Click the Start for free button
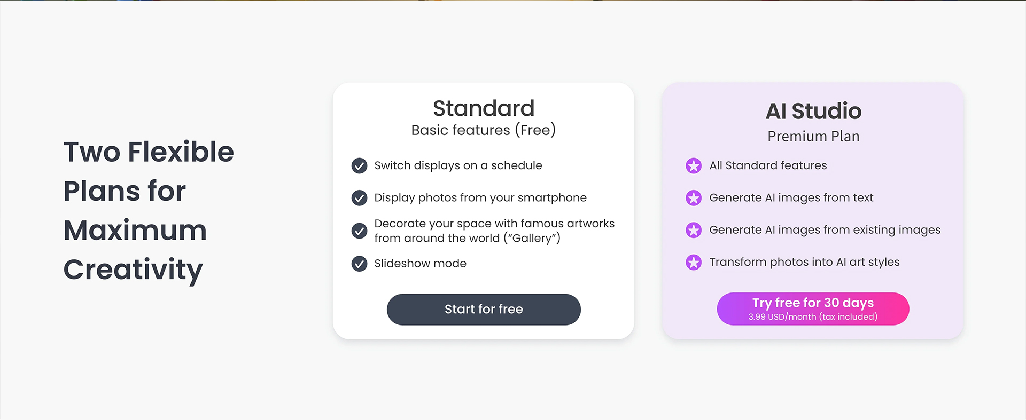 point(484,310)
